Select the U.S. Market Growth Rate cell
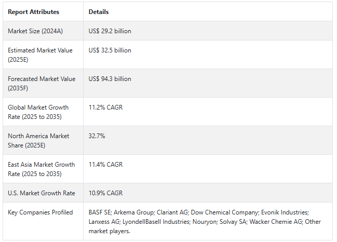Viewport: 337px width, 242px height. coord(41,193)
